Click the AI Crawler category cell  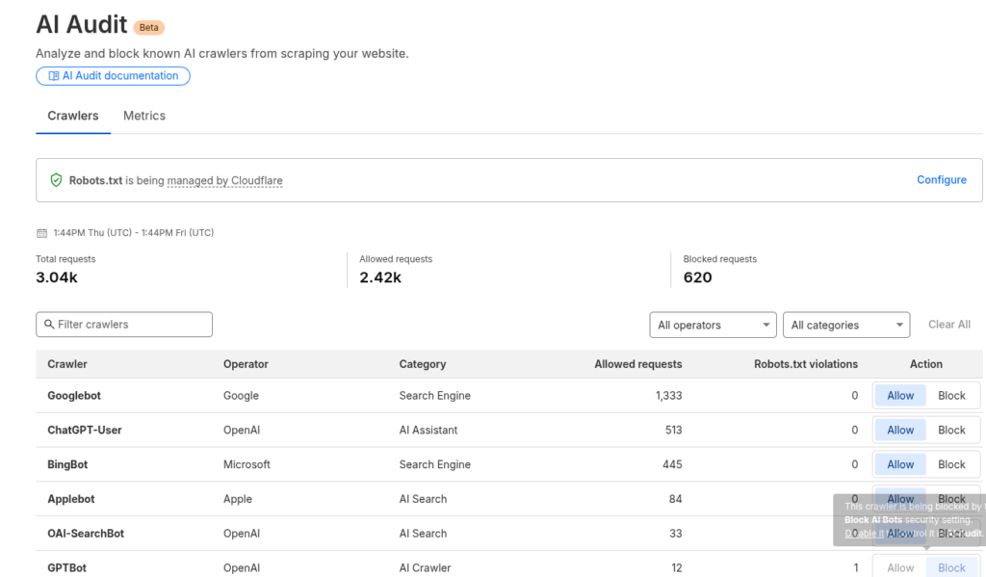[425, 567]
